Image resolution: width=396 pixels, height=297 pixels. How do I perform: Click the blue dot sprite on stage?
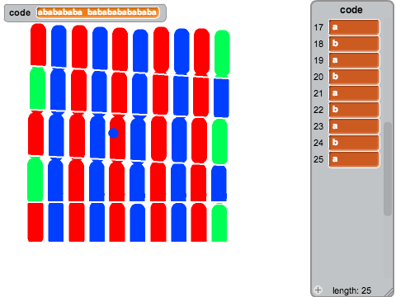[113, 133]
